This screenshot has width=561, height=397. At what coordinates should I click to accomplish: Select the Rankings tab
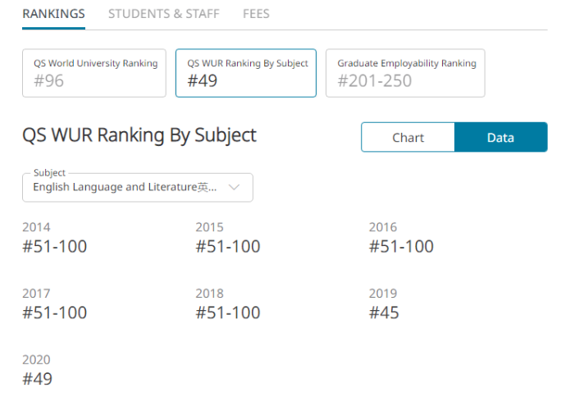tap(53, 14)
